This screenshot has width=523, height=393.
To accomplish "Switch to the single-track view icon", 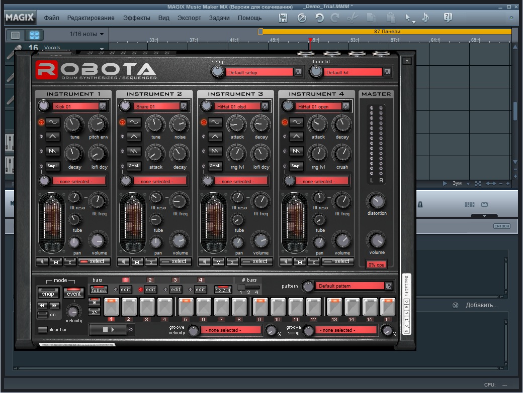I will coord(16,35).
